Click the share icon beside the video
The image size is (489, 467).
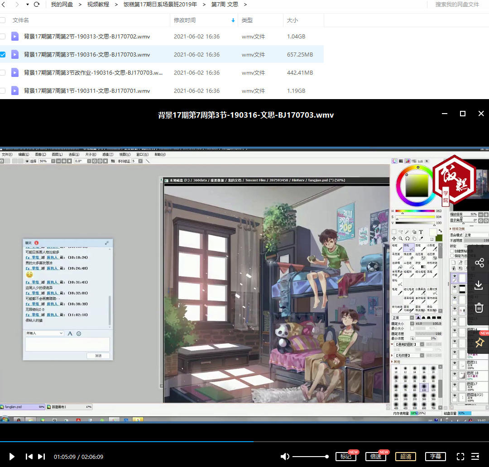[x=479, y=263]
